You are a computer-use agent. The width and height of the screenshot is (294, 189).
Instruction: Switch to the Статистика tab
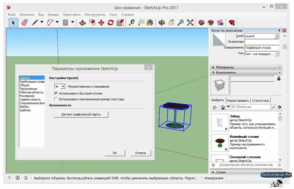(x=260, y=100)
